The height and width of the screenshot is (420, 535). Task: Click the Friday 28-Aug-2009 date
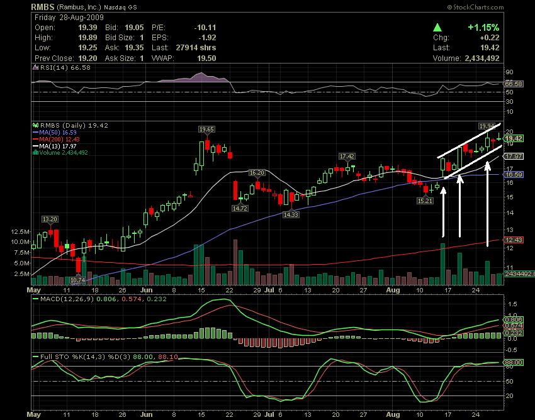[69, 18]
